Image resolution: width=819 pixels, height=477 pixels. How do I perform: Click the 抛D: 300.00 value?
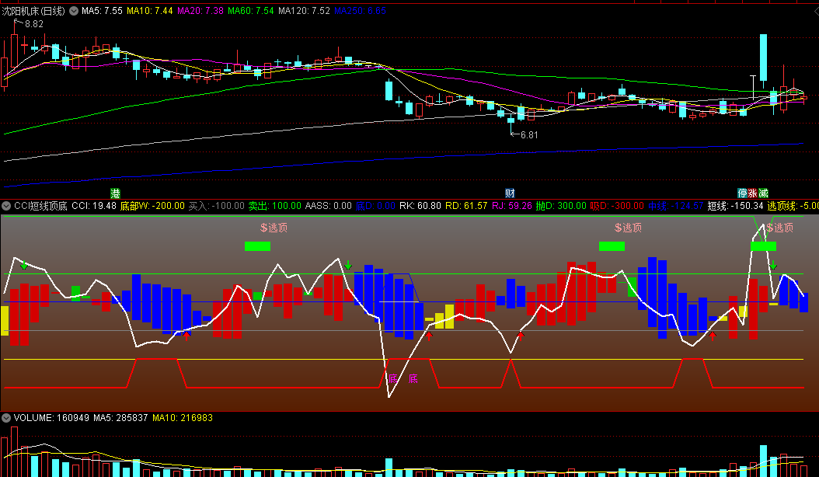tap(562, 206)
